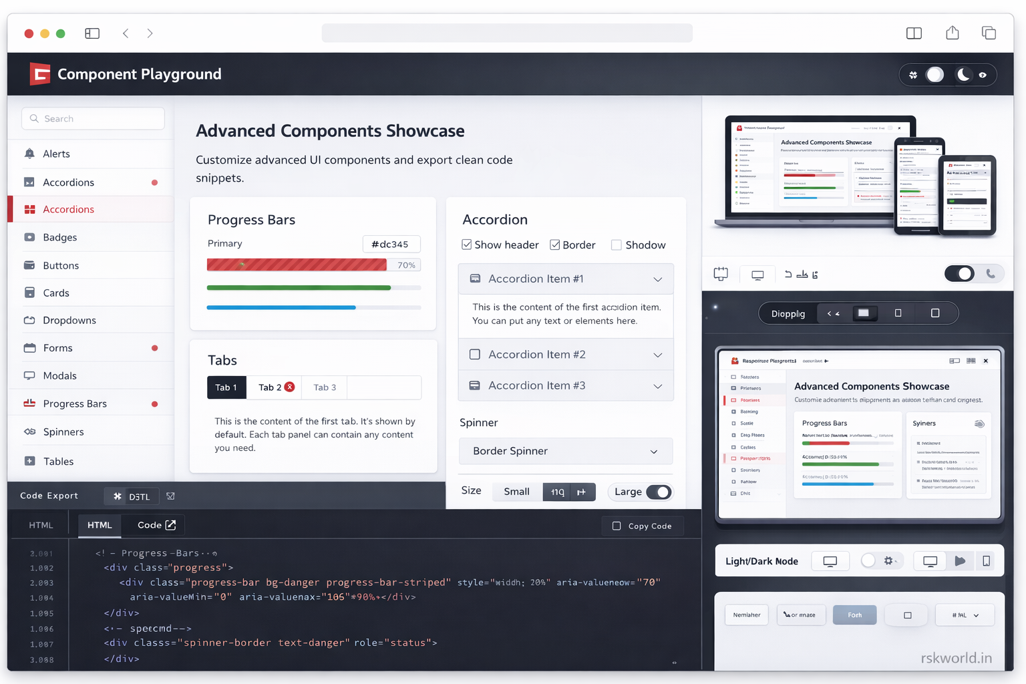
Task: Click the Badges icon in the sidebar
Action: (x=29, y=237)
